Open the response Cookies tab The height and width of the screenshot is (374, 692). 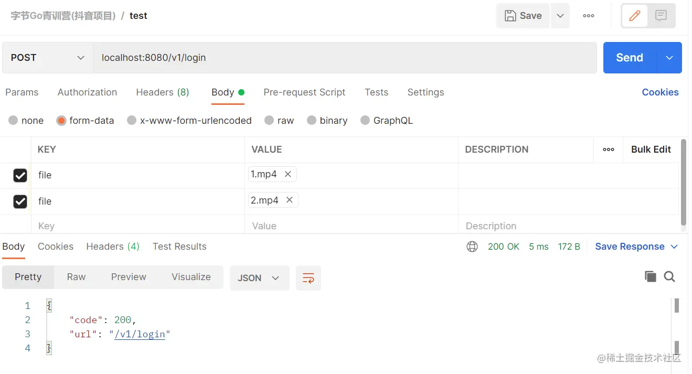point(56,247)
